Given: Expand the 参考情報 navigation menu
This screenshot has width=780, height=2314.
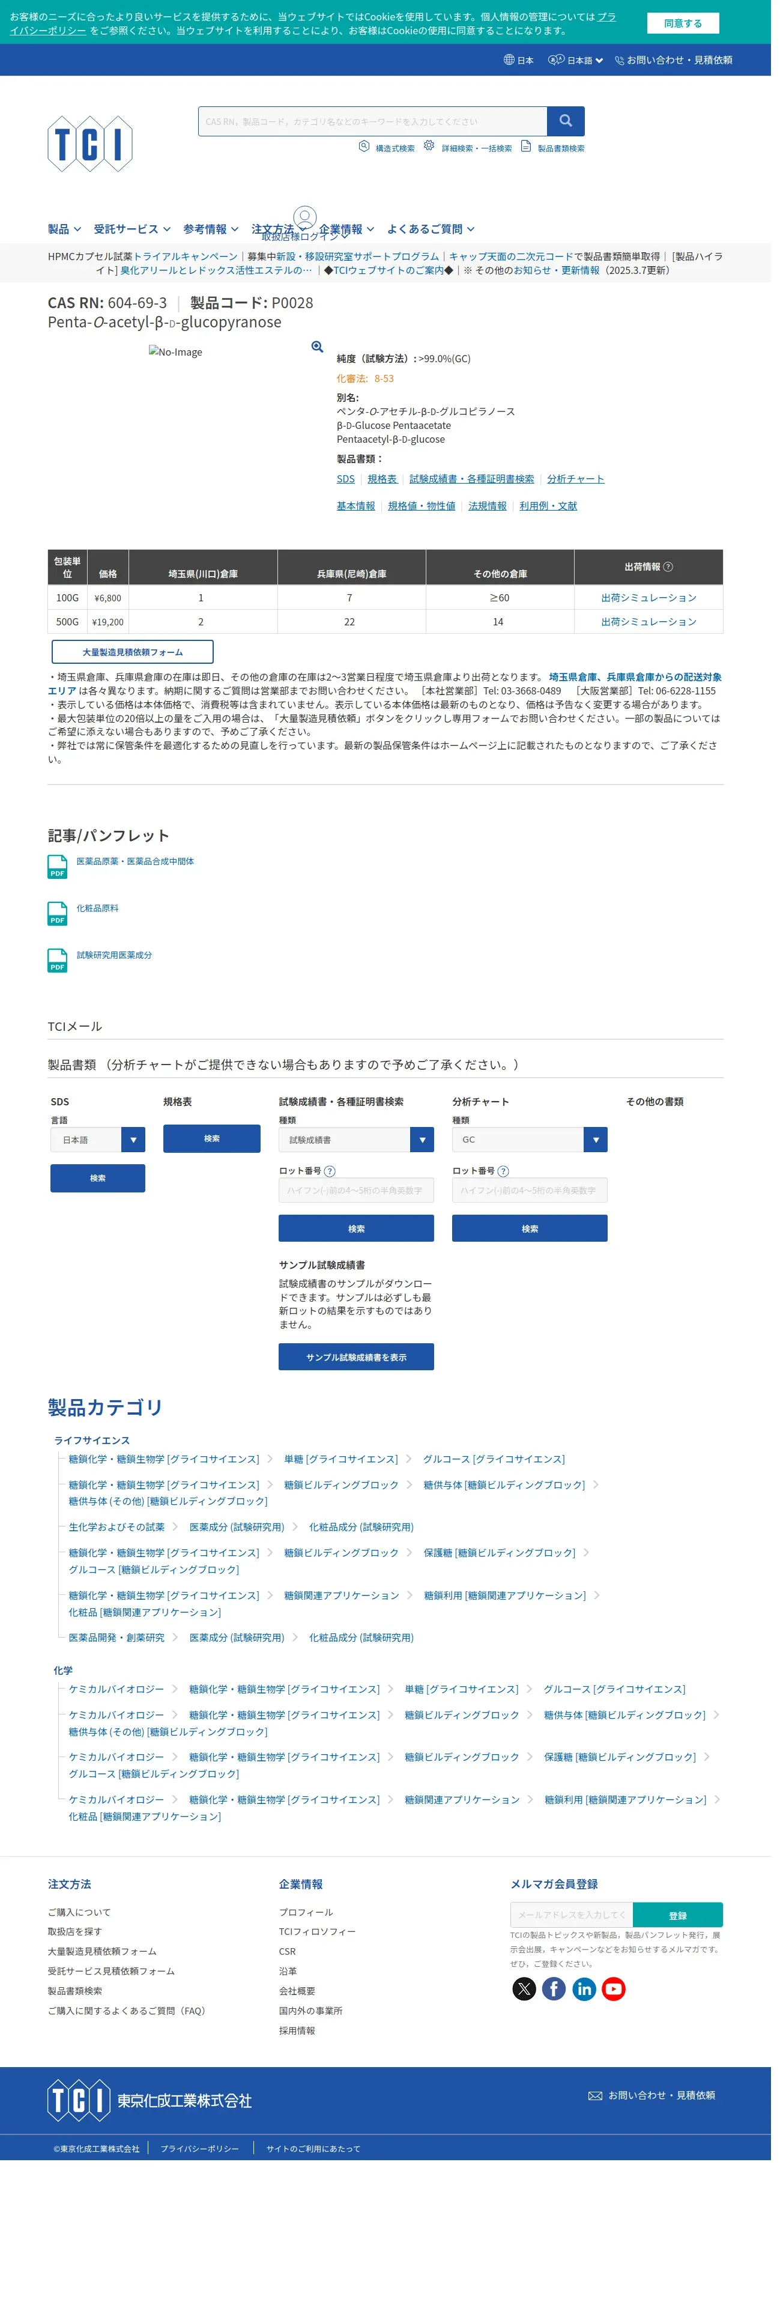Looking at the screenshot, I should click(211, 229).
